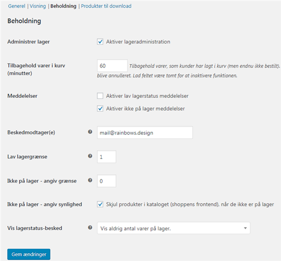Click the Aktiver lageradministration label text
Viewport: 281px width, 261px height.
138,42
